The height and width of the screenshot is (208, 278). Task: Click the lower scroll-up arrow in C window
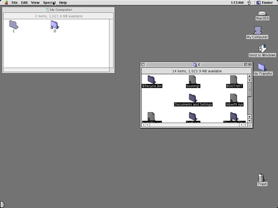click(x=249, y=117)
